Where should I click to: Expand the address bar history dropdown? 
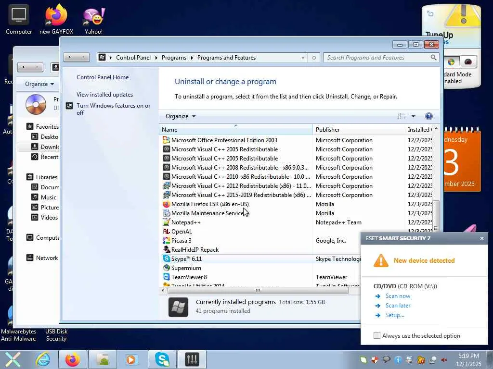click(x=302, y=58)
